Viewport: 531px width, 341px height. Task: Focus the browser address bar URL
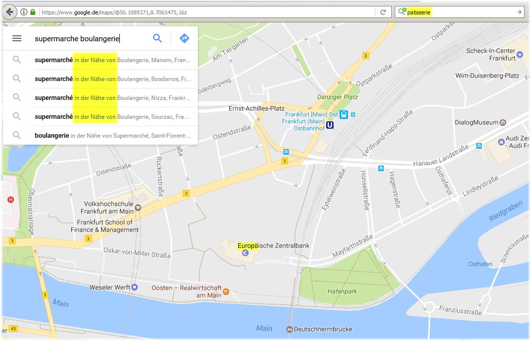206,12
